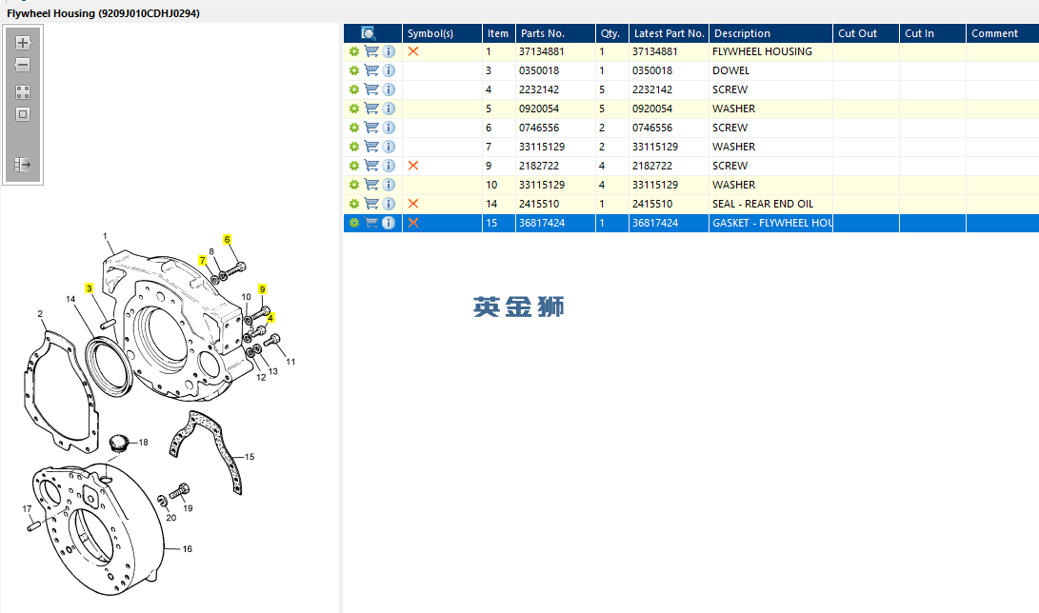This screenshot has height=613, width=1039.
Task: Click the gear icon for FLYWHEEL HOUSING row
Action: point(354,51)
